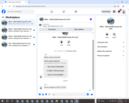Attach a file using the image icon
Image resolution: width=129 pixels, height=103 pixels.
43,95
